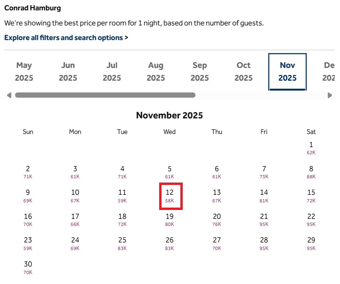Viewport: 340px width, 284px height.
Task: Click November 30 date cell
Action: pyautogui.click(x=28, y=267)
